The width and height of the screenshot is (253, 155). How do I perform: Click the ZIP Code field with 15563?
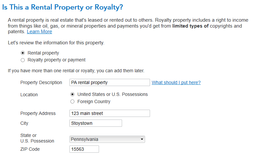[x=84, y=149]
